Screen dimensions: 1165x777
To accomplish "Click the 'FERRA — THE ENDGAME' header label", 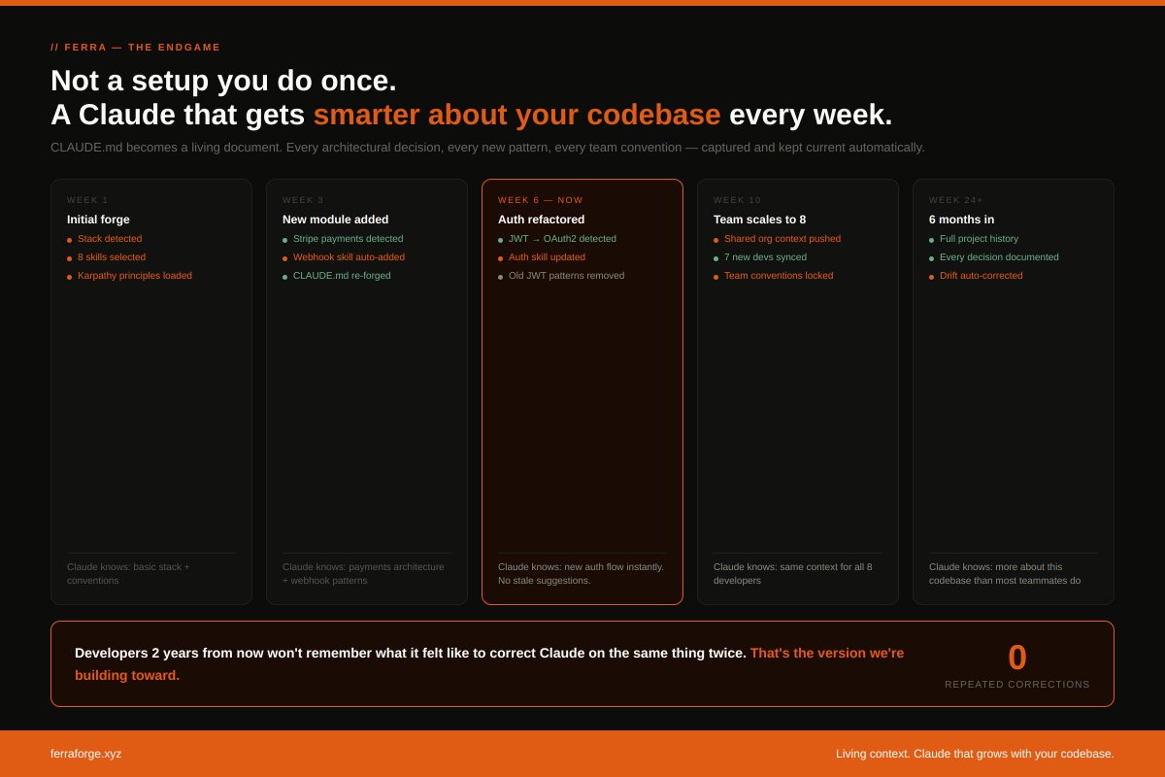I will 136,47.
